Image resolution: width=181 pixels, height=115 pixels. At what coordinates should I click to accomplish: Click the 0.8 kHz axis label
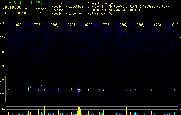point(2,80)
